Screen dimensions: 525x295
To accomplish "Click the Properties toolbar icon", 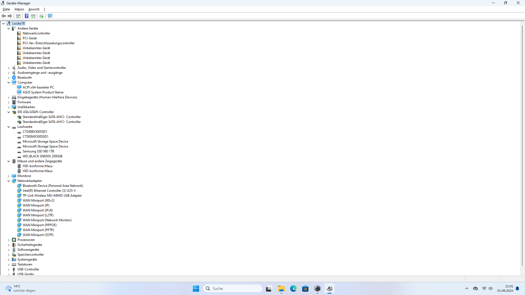I will point(18,16).
